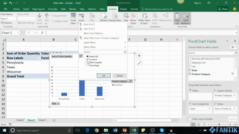Open Google Chrome from taskbar
This screenshot has width=239, height=134.
click(96, 130)
